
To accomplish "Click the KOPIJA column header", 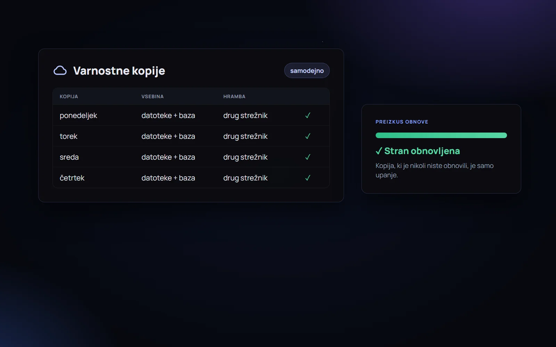I will pyautogui.click(x=69, y=96).
